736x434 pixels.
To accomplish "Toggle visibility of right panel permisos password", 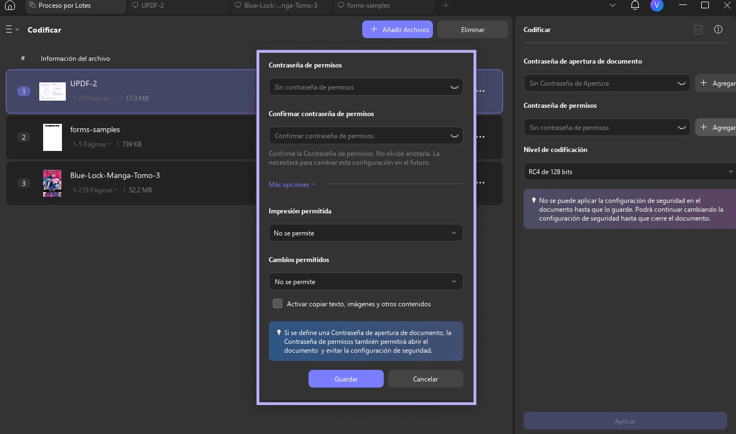I will pyautogui.click(x=682, y=128).
